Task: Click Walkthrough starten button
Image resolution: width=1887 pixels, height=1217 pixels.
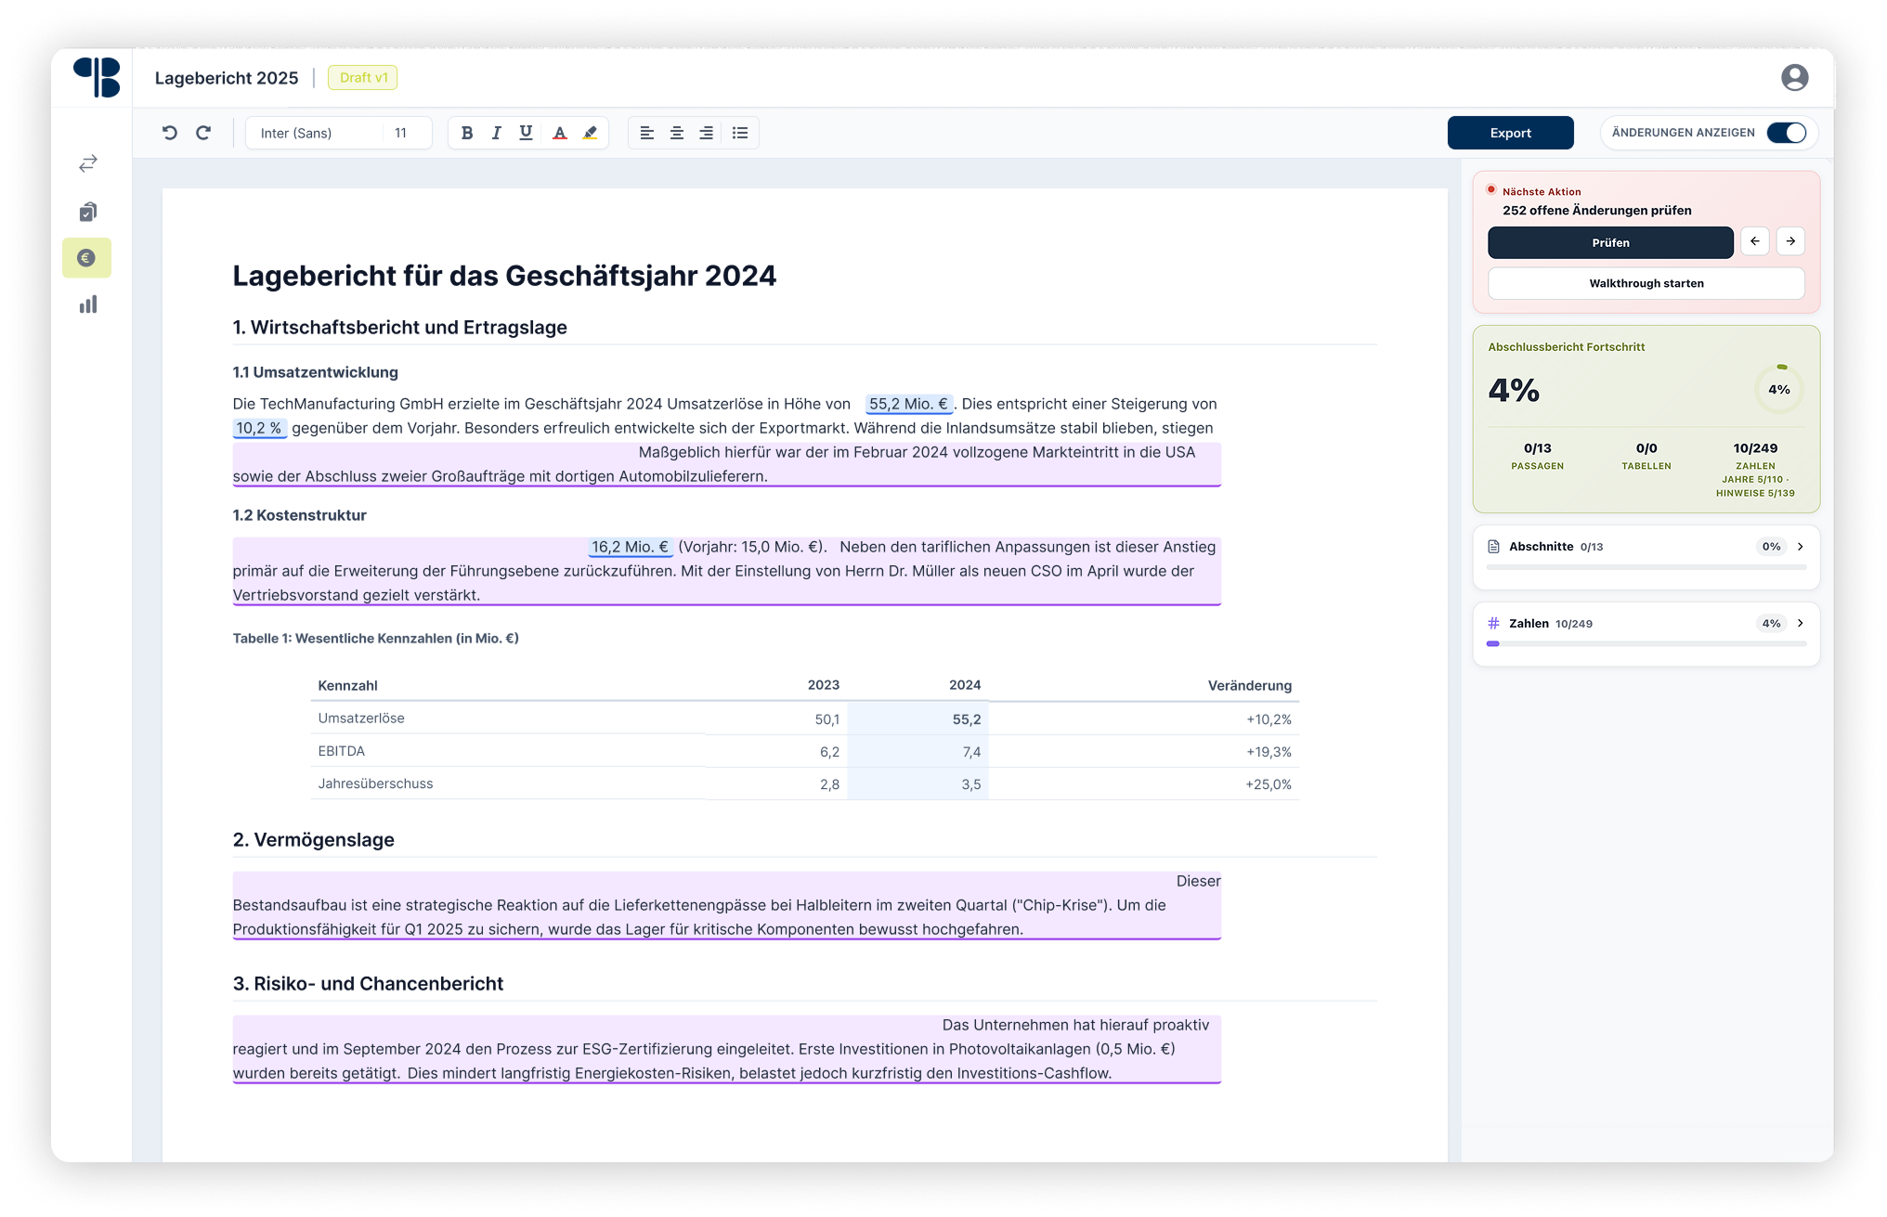Action: [1646, 283]
